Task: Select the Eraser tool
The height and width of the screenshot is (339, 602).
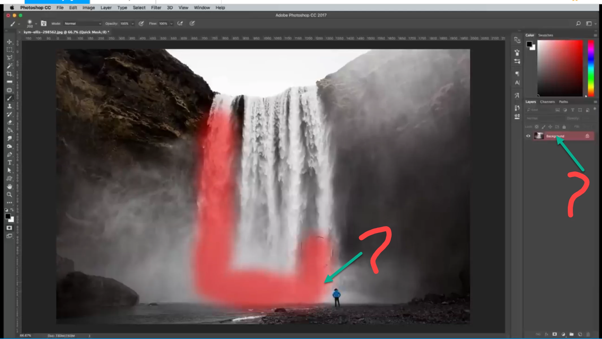Action: (x=9, y=122)
